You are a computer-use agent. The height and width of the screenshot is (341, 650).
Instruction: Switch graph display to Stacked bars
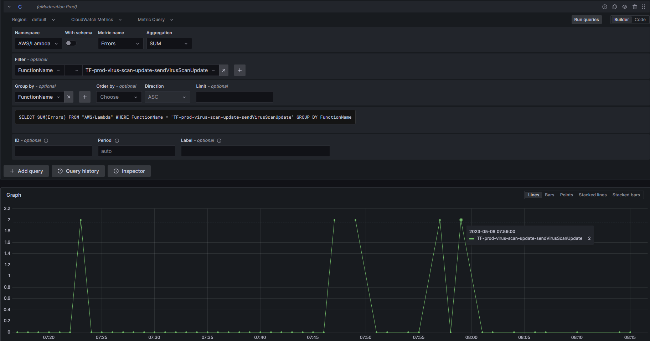coord(626,195)
